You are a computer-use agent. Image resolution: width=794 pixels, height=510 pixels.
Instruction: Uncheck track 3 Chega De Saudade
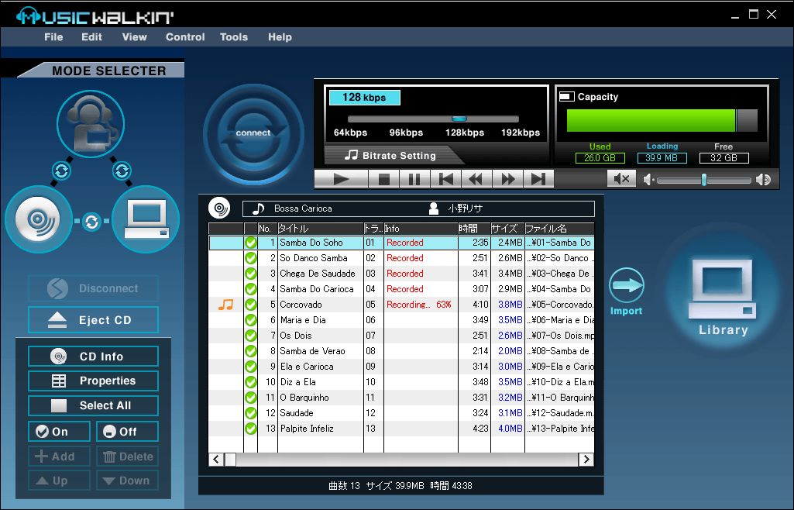[251, 274]
